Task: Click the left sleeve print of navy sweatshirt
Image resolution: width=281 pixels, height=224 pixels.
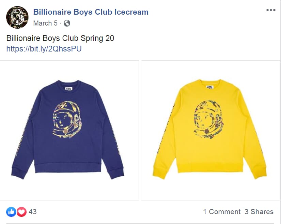Action: click(24, 132)
